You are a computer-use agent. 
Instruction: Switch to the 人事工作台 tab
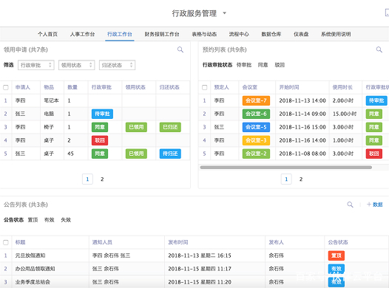(x=82, y=34)
